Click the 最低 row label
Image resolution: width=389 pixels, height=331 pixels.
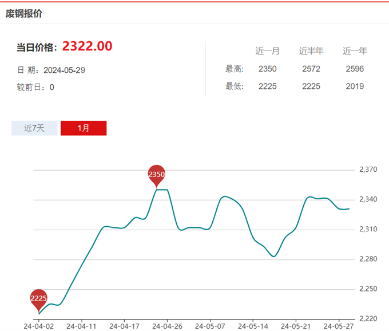click(235, 86)
